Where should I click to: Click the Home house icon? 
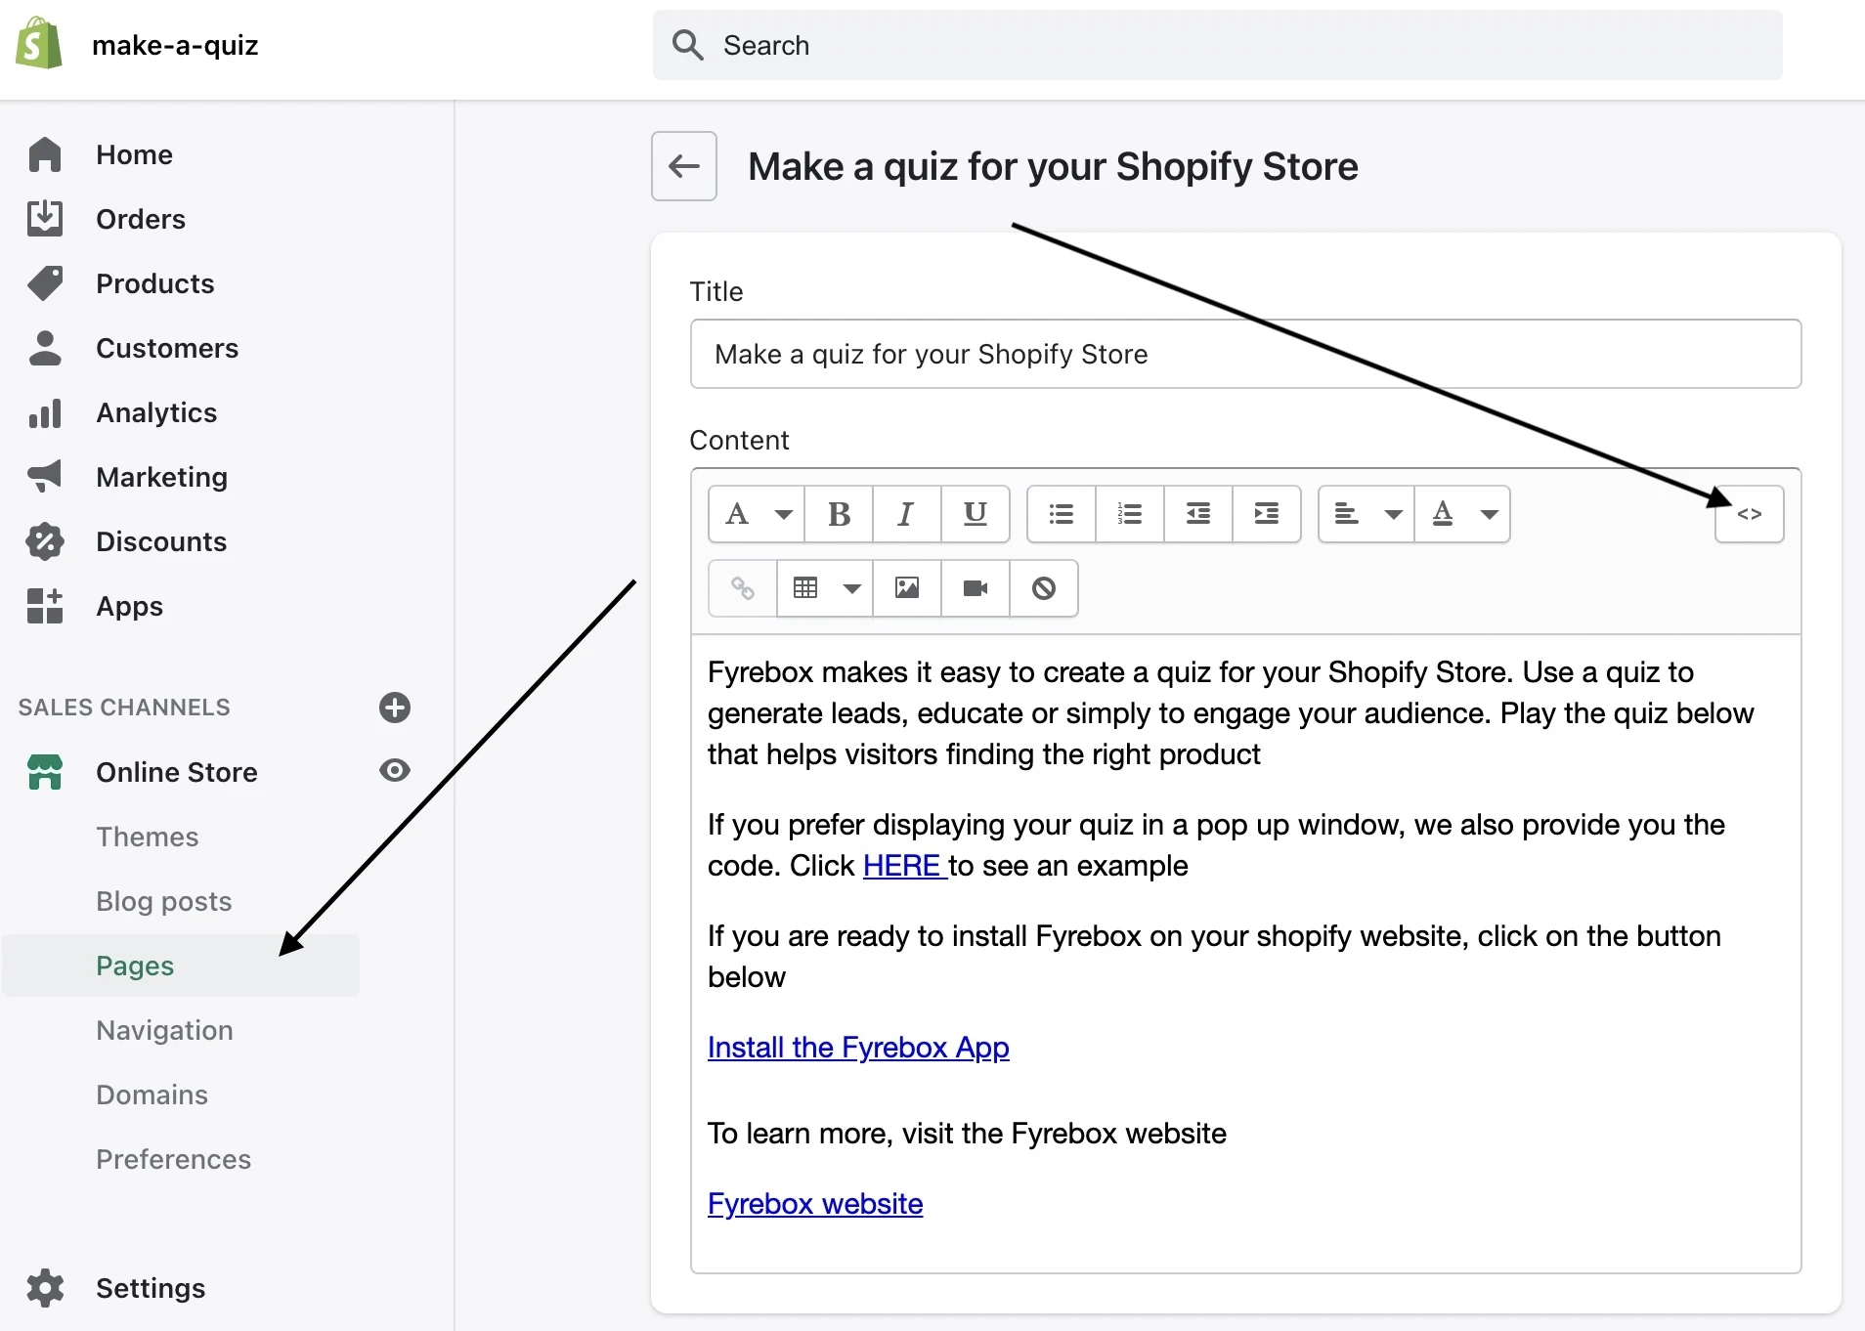pos(45,154)
